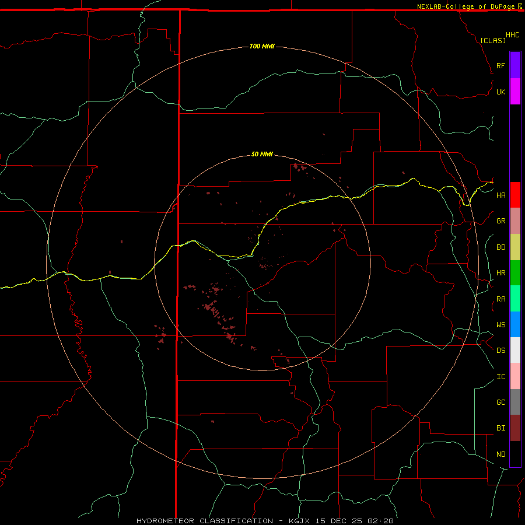Click the [CLAS] units label
This screenshot has height=525, width=525.
click(x=492, y=40)
